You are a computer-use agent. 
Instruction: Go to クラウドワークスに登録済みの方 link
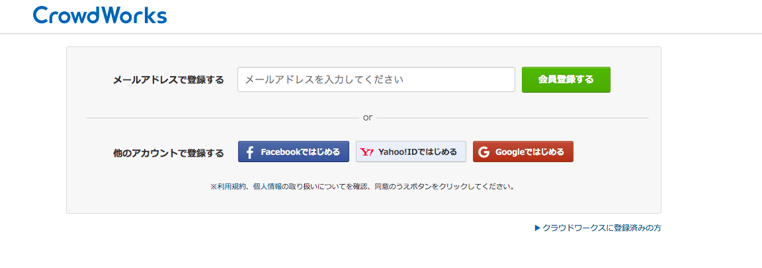click(x=601, y=228)
